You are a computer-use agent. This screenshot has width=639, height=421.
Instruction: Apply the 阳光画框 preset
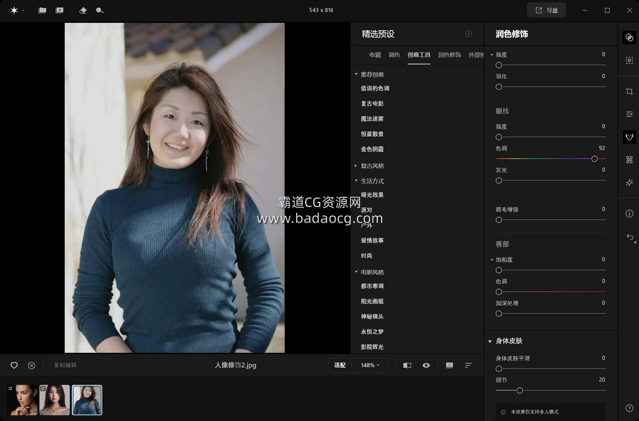(x=372, y=301)
